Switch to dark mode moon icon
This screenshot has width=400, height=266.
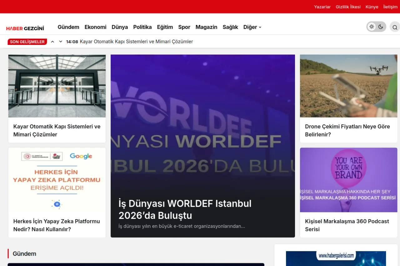(x=381, y=27)
